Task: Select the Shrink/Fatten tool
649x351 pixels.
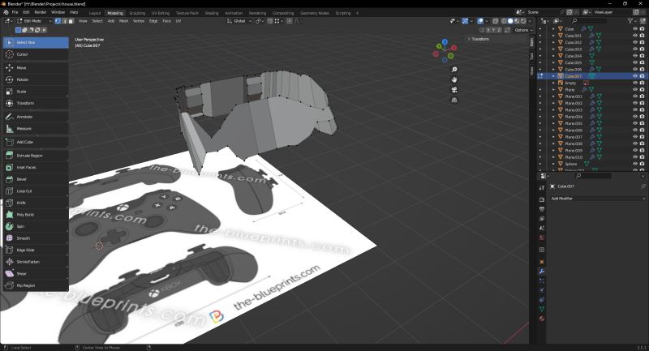Action: pyautogui.click(x=36, y=262)
